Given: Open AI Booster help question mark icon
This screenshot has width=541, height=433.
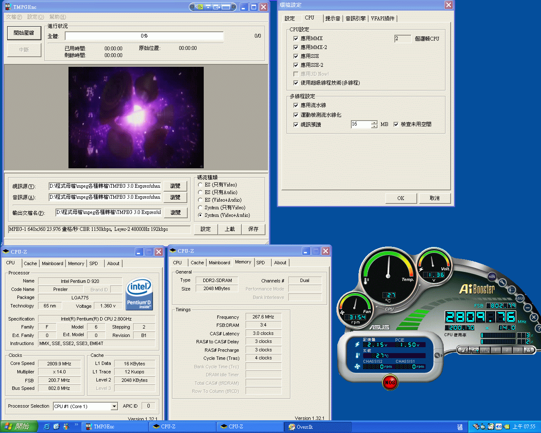Looking at the screenshot, I should [x=538, y=328].
